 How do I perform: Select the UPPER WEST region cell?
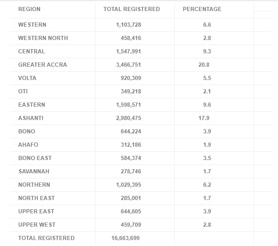[37, 224]
